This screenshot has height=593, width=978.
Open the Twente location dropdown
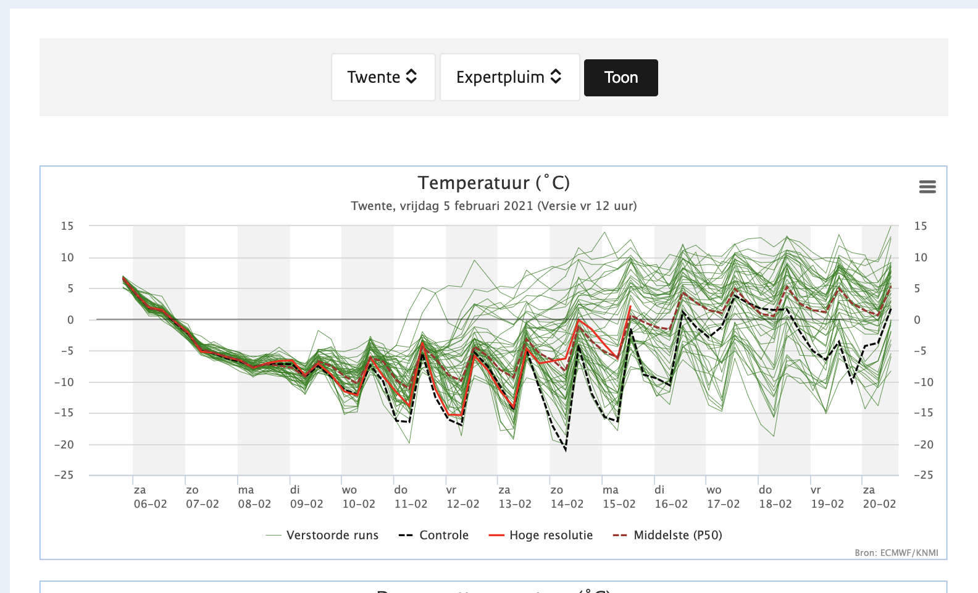tap(383, 77)
